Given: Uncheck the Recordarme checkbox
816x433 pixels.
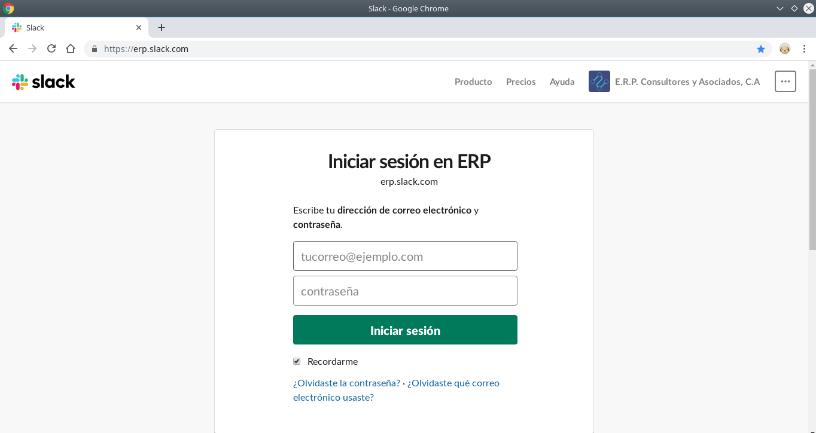Looking at the screenshot, I should [297, 361].
